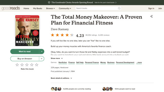
Task: Rate this book three stars
Action: coord(27,65)
